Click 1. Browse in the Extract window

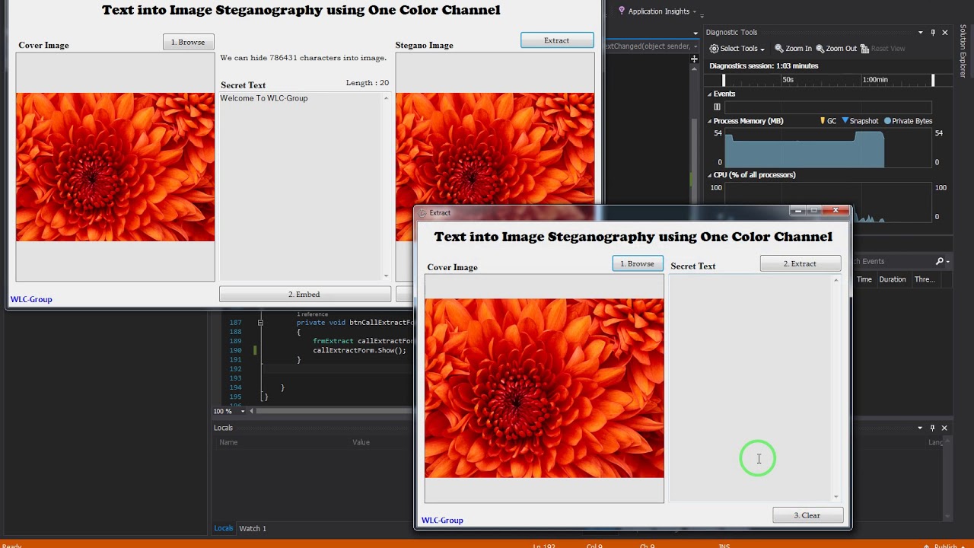[x=638, y=263]
